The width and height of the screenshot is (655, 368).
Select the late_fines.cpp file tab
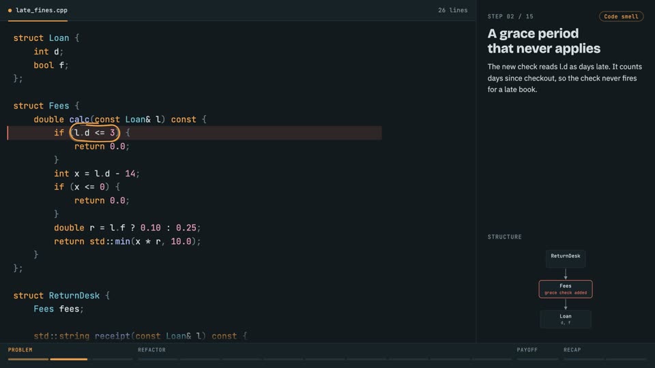pos(38,10)
